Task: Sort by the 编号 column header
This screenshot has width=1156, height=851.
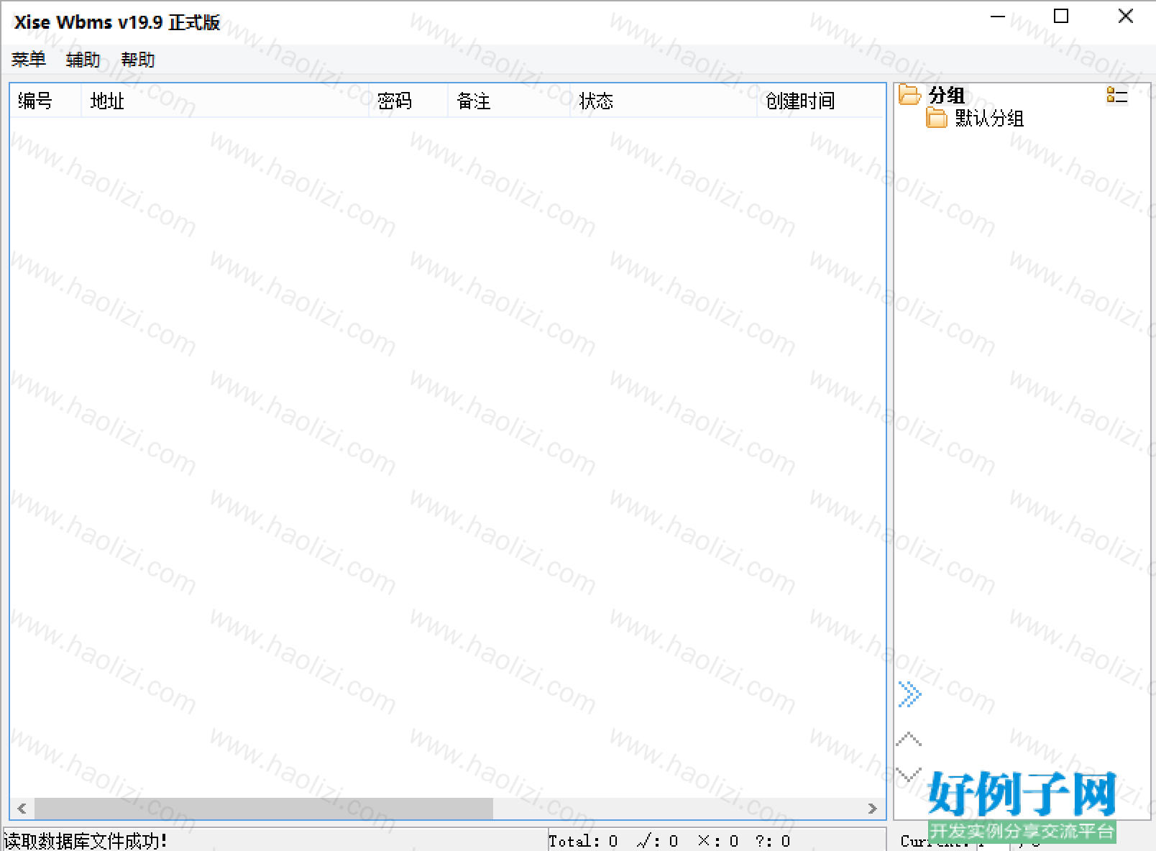Action: (45, 101)
